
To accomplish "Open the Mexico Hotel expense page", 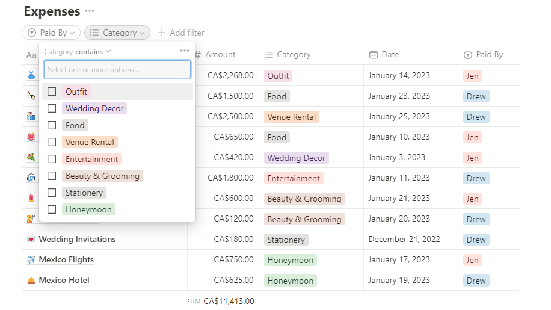I will click(64, 281).
